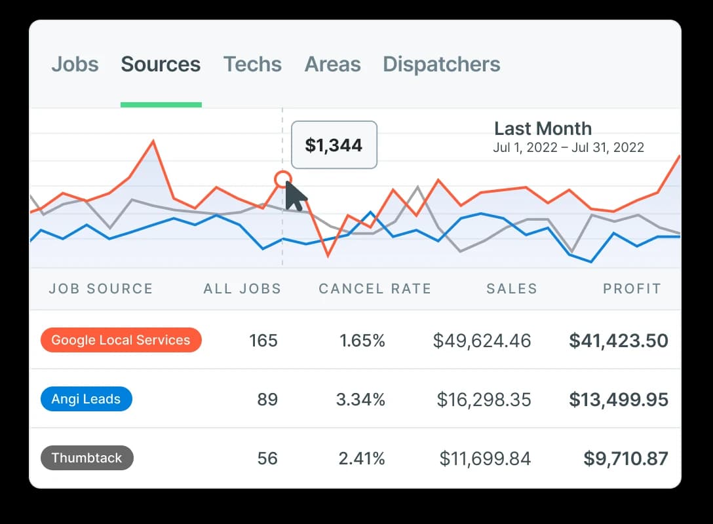The height and width of the screenshot is (524, 713).
Task: Click the $9,710.87 profit cell
Action: click(x=626, y=458)
